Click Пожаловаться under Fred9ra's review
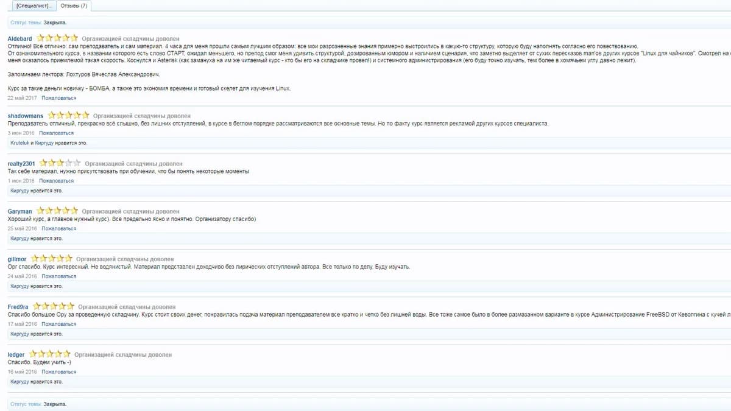Image resolution: width=731 pixels, height=411 pixels. click(59, 324)
